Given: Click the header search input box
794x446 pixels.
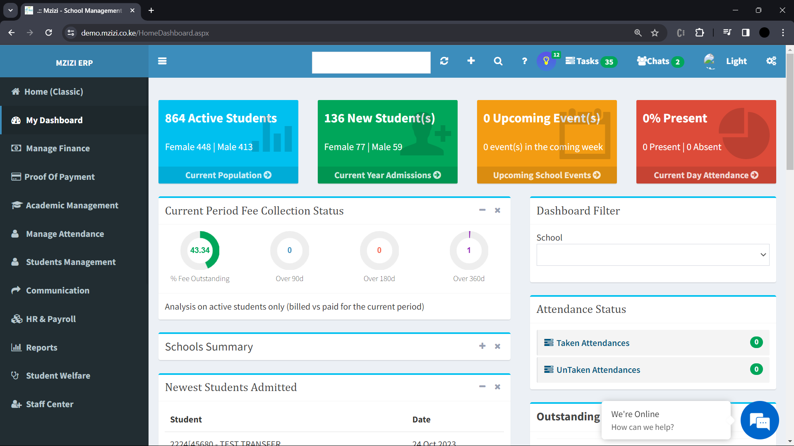Looking at the screenshot, I should [x=371, y=62].
